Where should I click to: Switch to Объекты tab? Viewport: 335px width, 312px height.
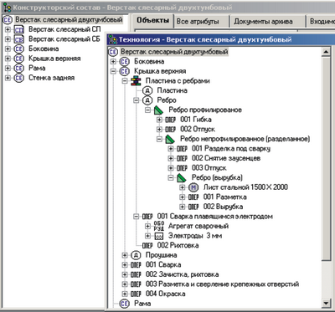coord(153,21)
